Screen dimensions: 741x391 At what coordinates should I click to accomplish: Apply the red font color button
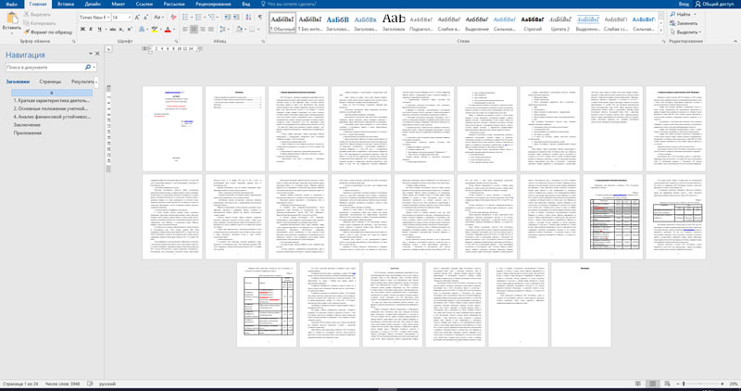(168, 30)
